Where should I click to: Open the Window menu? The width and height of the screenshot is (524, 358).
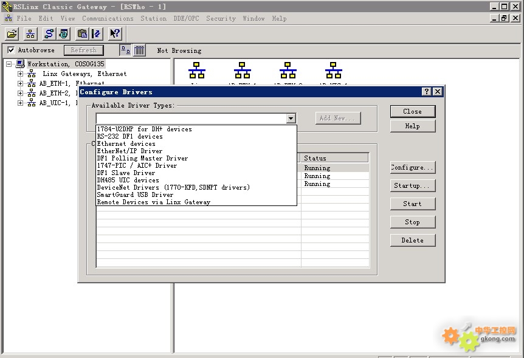coord(253,18)
